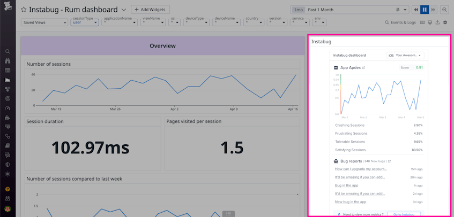
Task: Open the deviceType filter dropdown
Action: click(196, 22)
